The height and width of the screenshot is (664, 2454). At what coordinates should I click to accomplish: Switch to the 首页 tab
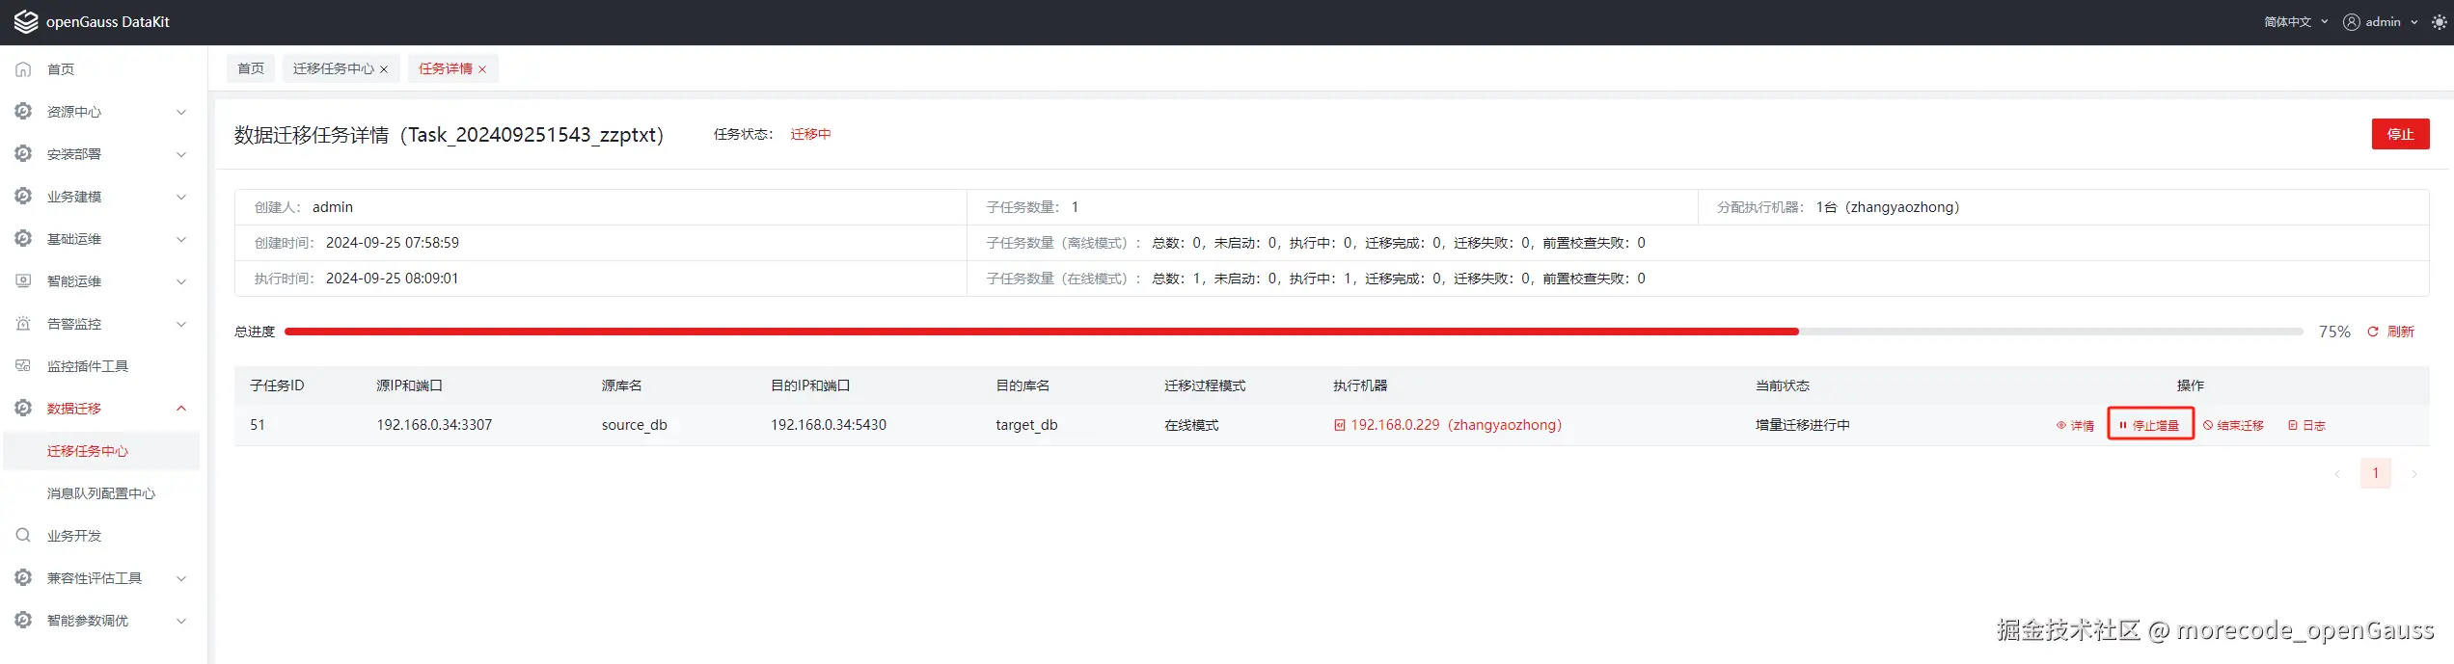pos(251,68)
